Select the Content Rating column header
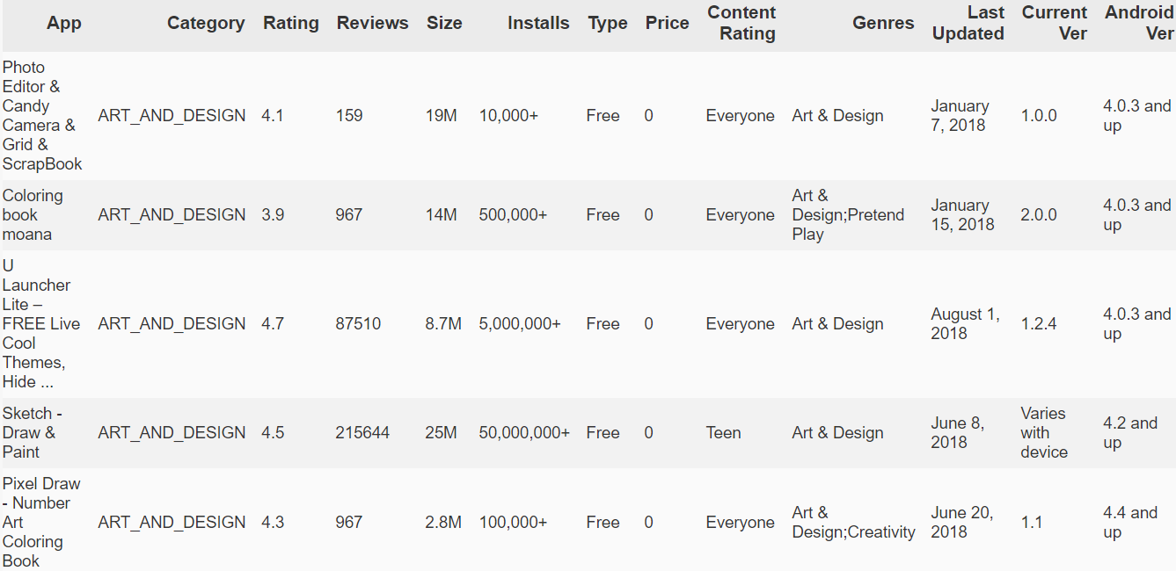 (741, 24)
